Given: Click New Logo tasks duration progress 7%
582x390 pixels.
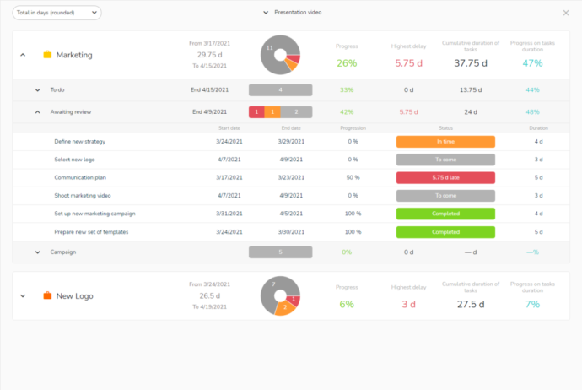Looking at the screenshot, I should (x=532, y=304).
